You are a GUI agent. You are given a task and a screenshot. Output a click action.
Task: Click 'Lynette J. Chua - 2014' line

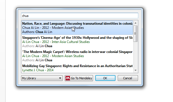[38, 70]
